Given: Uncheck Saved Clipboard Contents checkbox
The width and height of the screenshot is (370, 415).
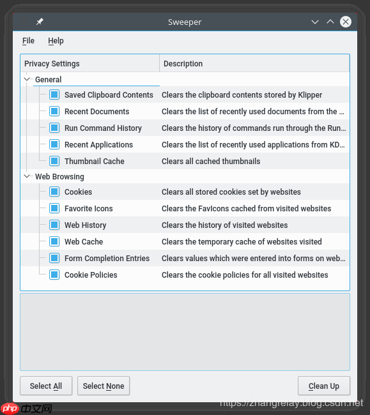Looking at the screenshot, I should point(54,94).
